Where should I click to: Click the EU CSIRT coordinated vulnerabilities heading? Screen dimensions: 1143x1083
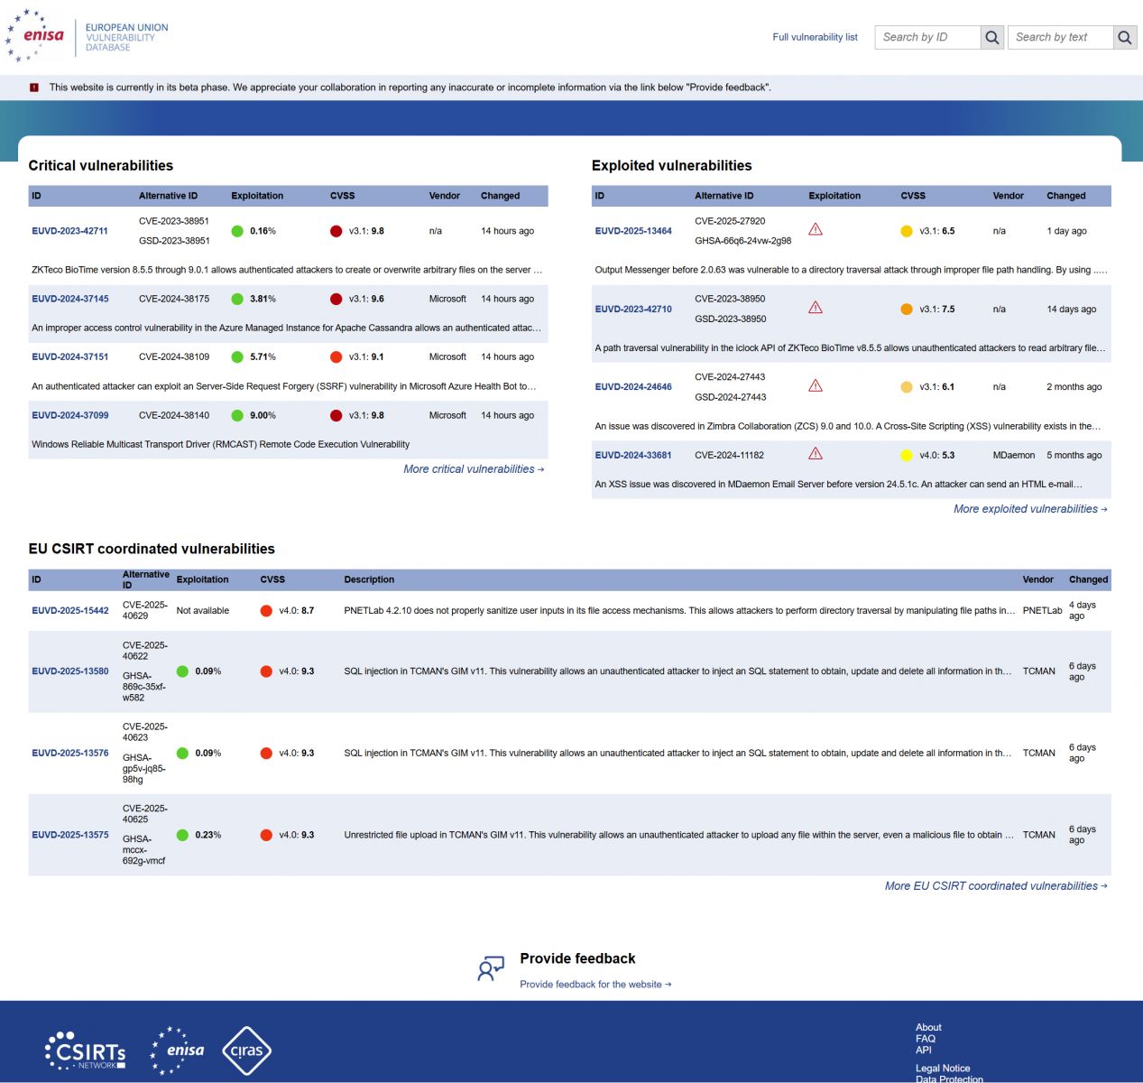(152, 549)
